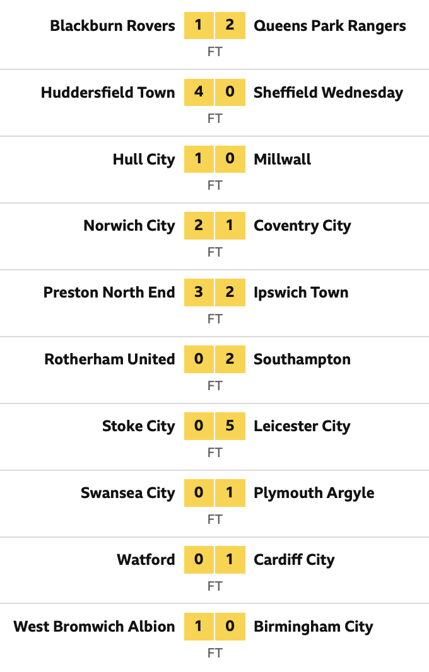
Task: Click on Ipswich Town team name
Action: (x=301, y=293)
